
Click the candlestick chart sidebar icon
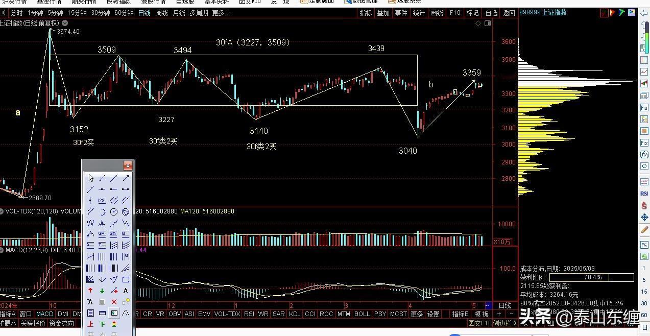(x=644, y=83)
